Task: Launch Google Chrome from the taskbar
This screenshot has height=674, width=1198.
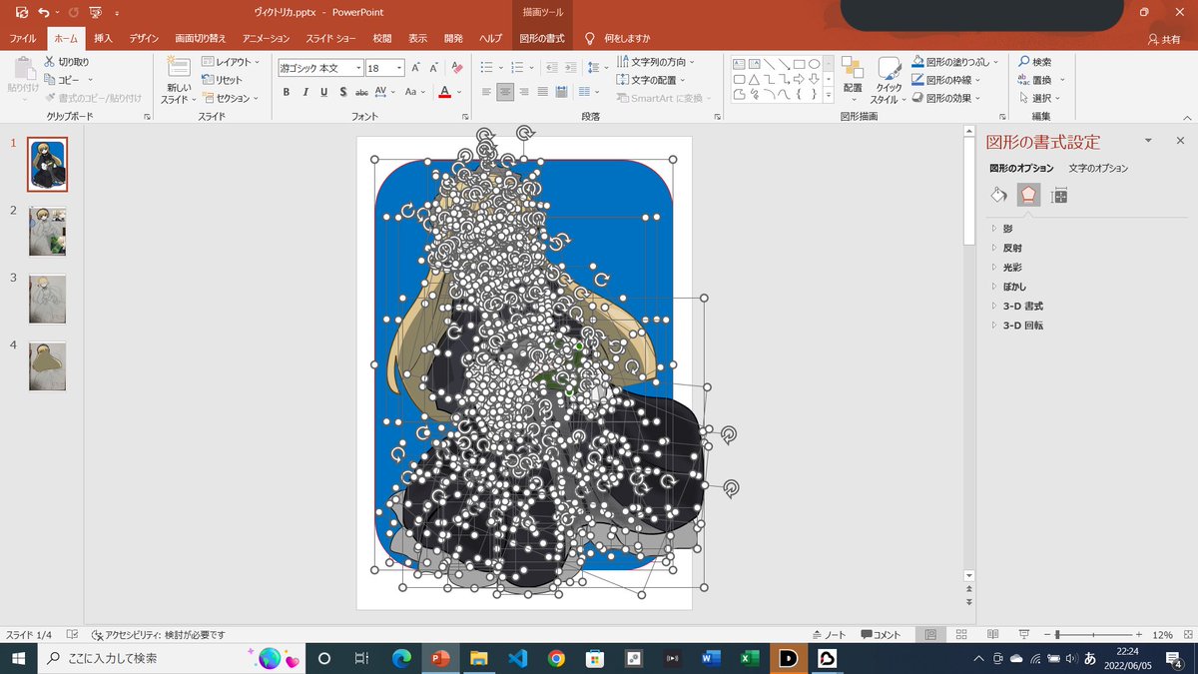Action: point(556,658)
